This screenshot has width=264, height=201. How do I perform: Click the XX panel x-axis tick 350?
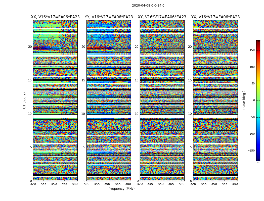coord(54,184)
